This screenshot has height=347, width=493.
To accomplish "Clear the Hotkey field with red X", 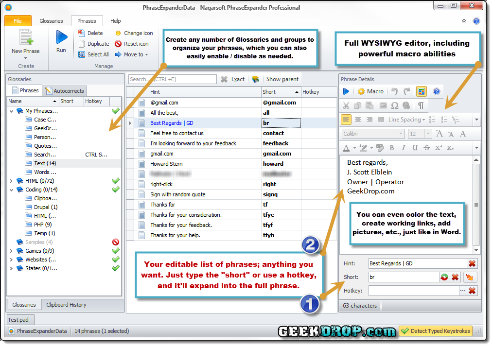I will point(472,291).
